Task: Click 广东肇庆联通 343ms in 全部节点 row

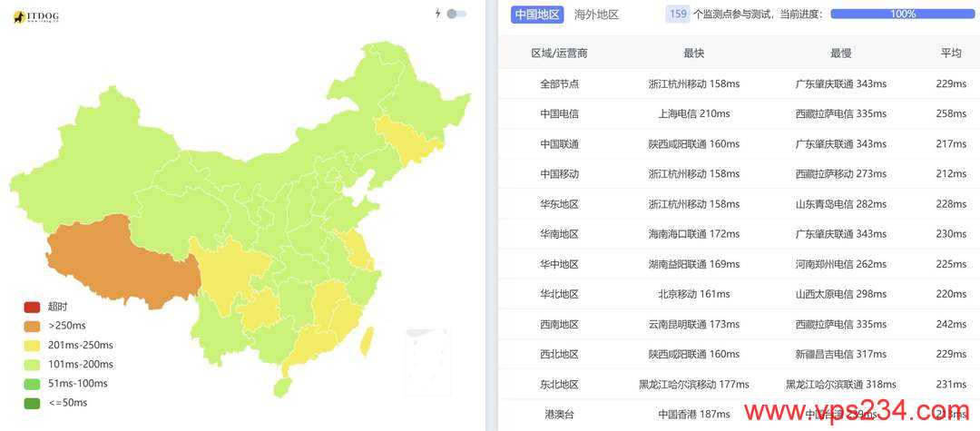Action: (840, 83)
